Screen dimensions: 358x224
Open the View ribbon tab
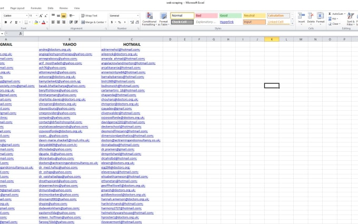[77, 8]
